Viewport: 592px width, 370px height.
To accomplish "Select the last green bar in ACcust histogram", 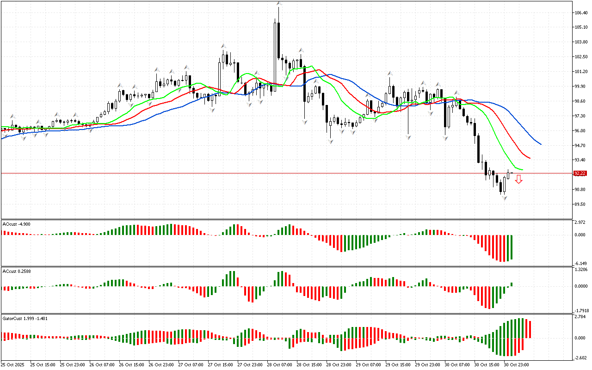I will pyautogui.click(x=512, y=284).
